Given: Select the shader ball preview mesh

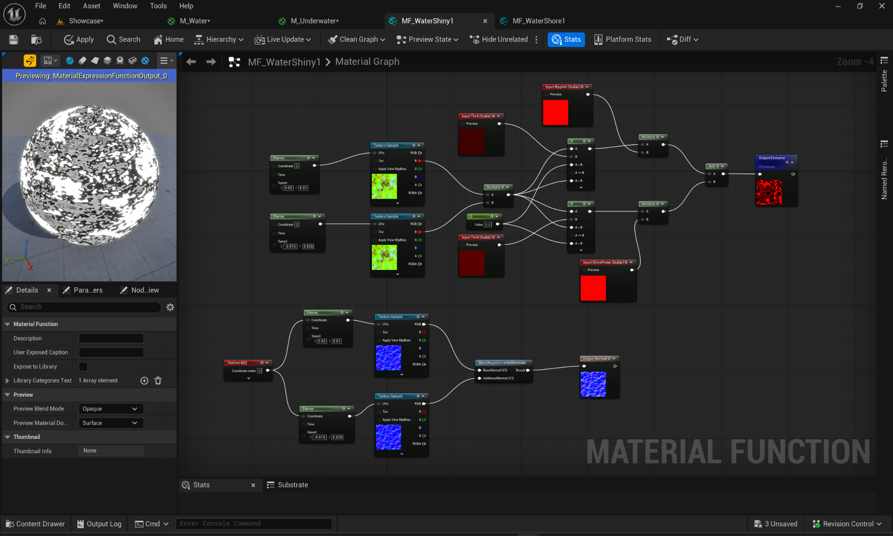Looking at the screenshot, I should tap(120, 61).
